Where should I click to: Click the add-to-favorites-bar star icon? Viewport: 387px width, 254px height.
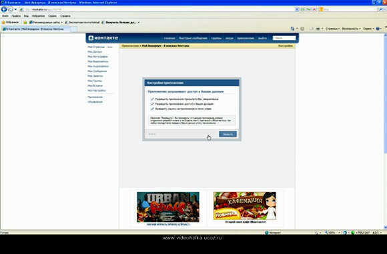pos(25,22)
